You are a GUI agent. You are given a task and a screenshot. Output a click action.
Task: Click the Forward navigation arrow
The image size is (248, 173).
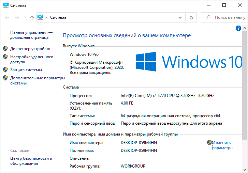[17, 17]
